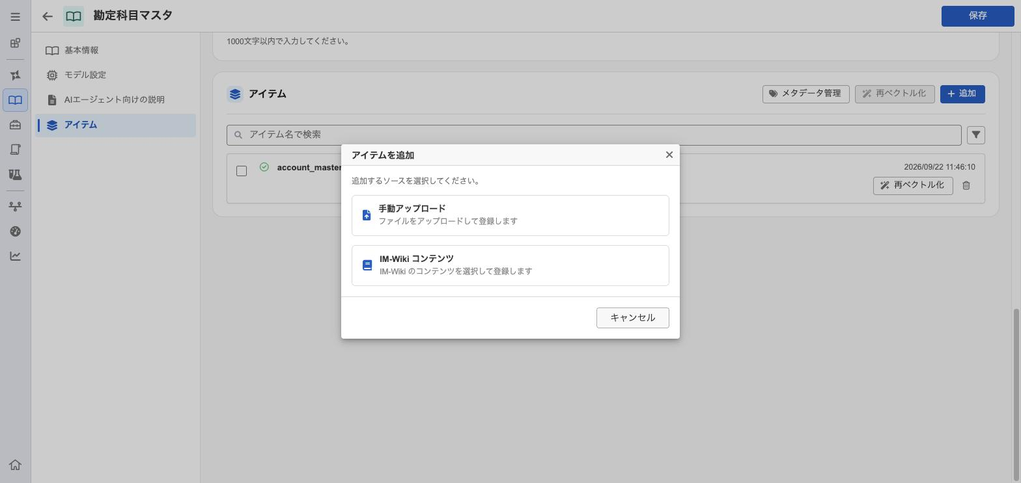Screen dimensions: 1021x483
Task: Click the 保存 button
Action: pyautogui.click(x=977, y=16)
